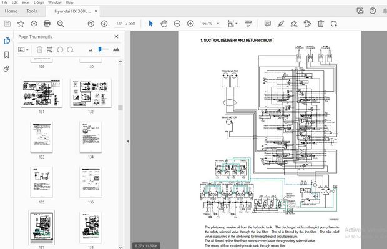Open the share review icon at top right
The image size is (387, 249).
click(x=360, y=11)
